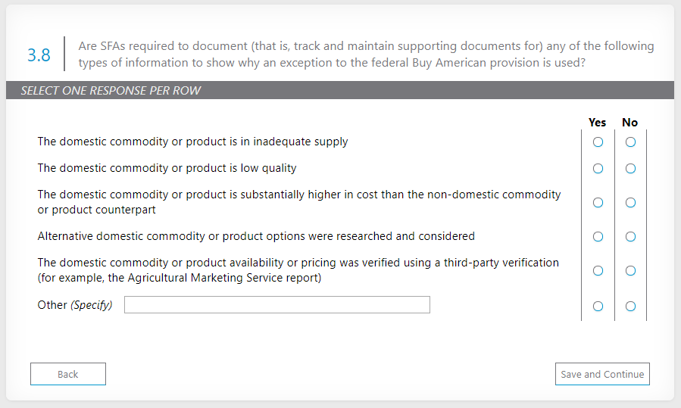Viewport: 681px width, 408px height.
Task: Choose Yes for Other (Specify) row
Action: point(598,306)
